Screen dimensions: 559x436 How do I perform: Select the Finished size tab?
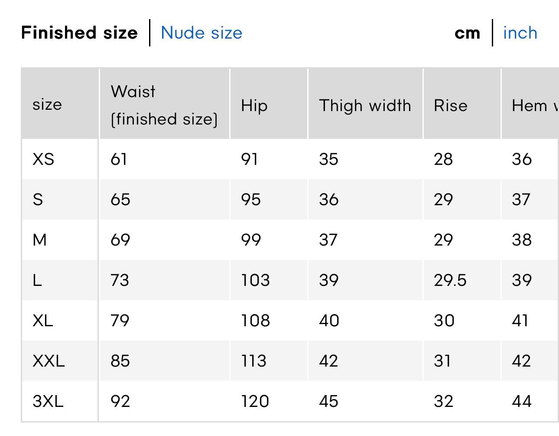click(79, 33)
